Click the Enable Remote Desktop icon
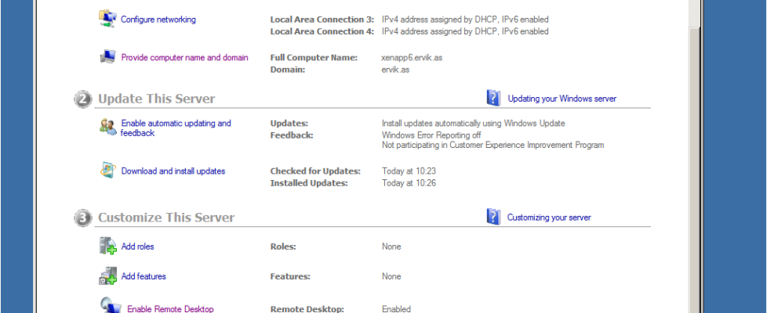Viewport: 767px width, 313px height. 109,306
